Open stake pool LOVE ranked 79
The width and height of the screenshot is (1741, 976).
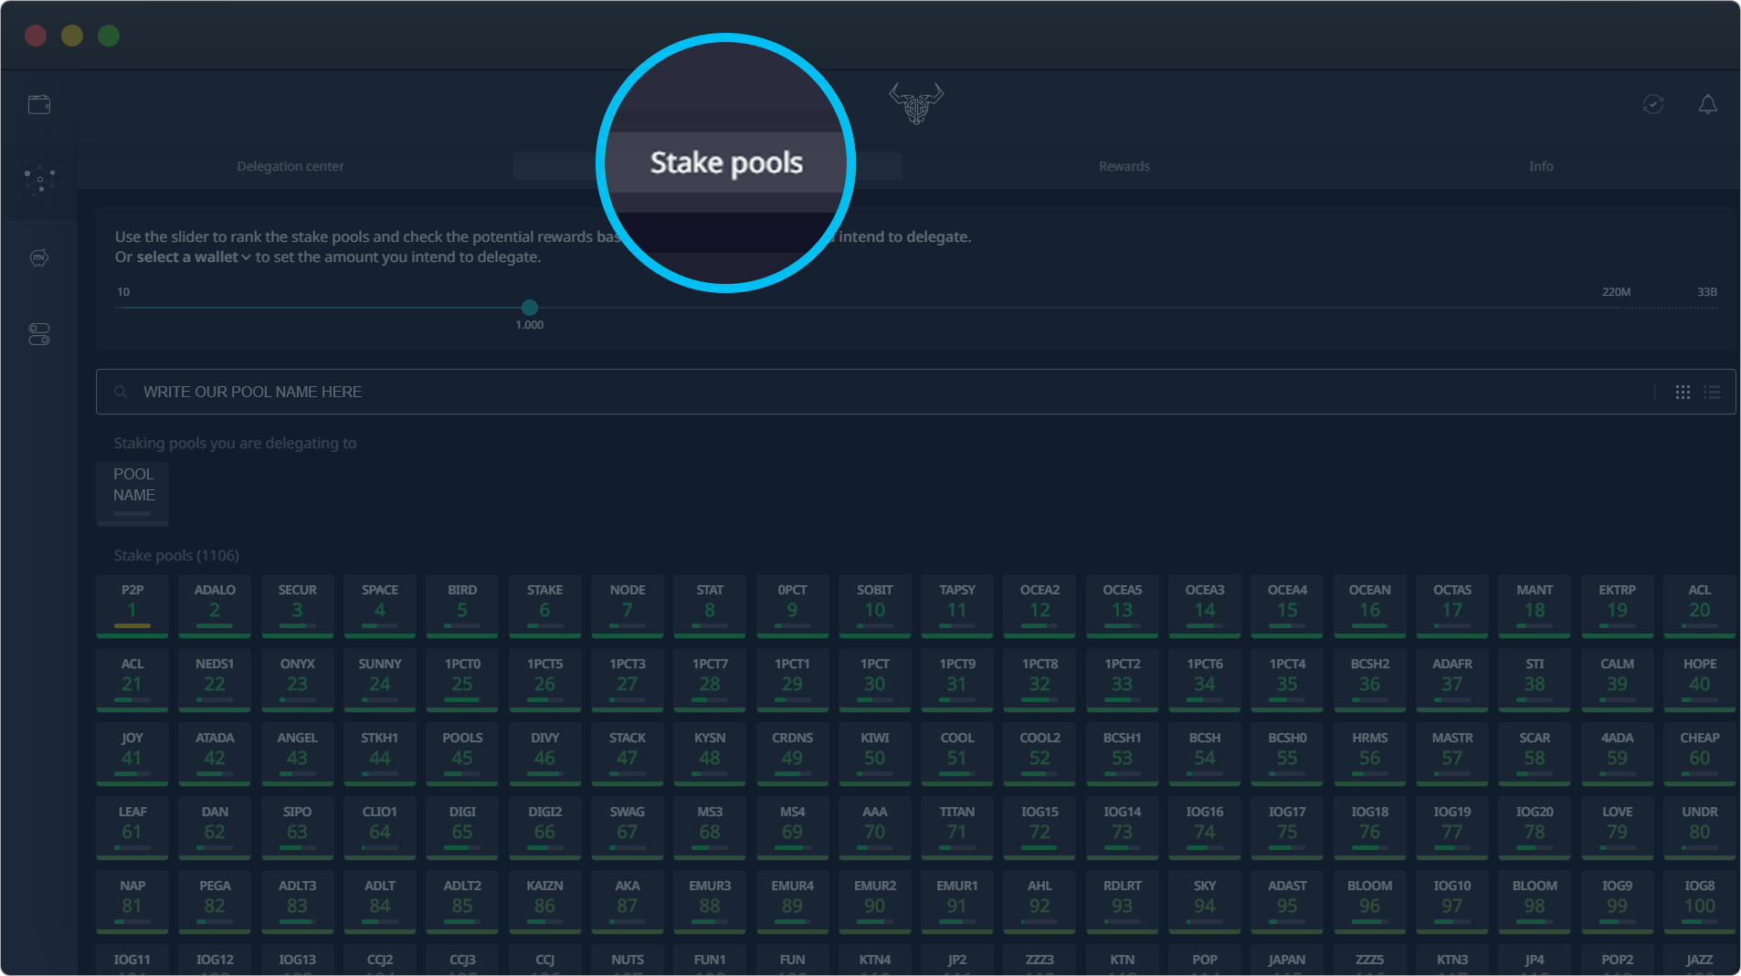(1617, 828)
